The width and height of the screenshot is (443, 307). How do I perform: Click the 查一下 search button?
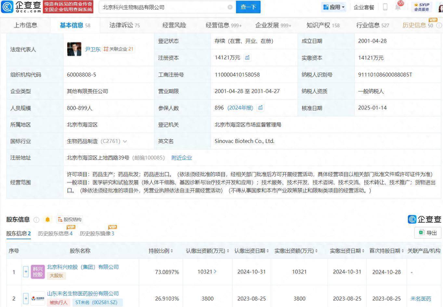point(248,7)
